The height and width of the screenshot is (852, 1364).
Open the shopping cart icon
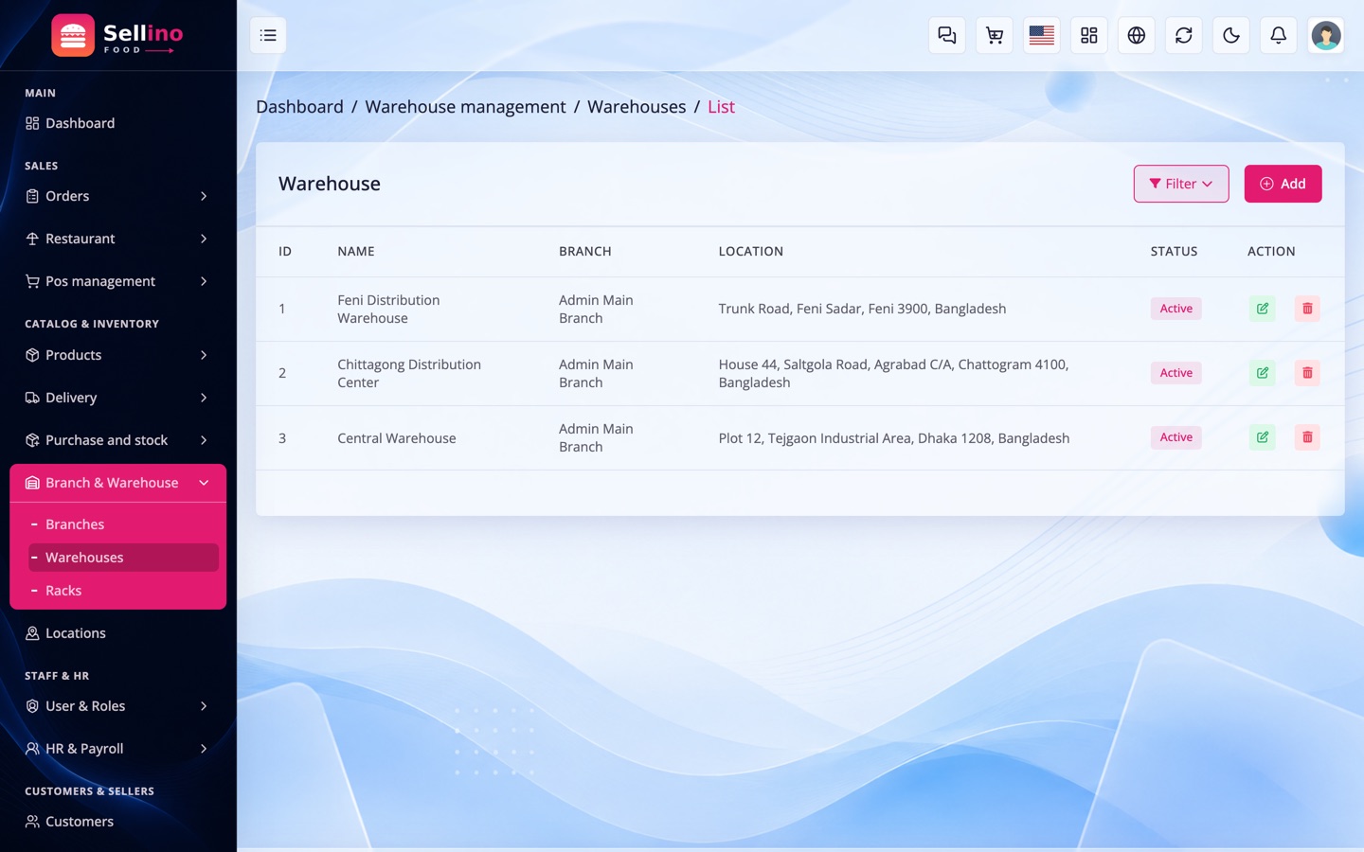995,36
